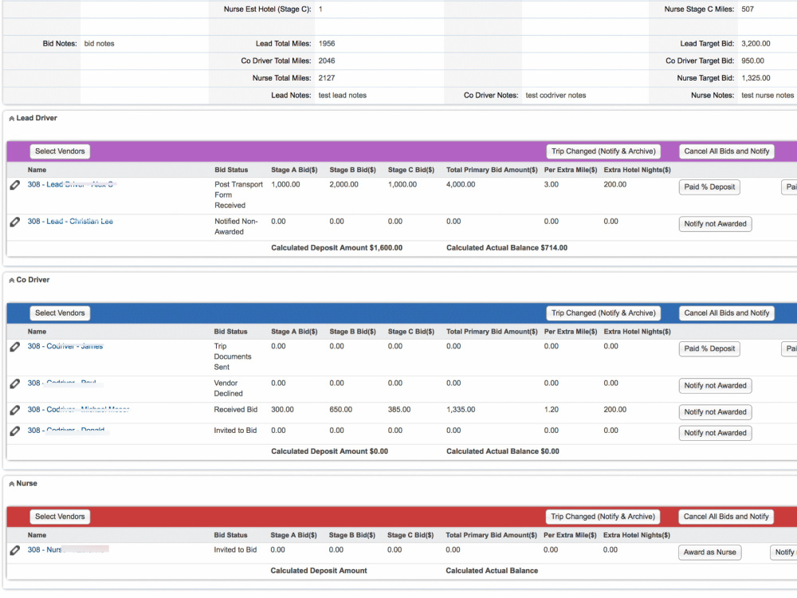
Task: Click Nurse Total Miles value 2127
Action: [x=326, y=78]
